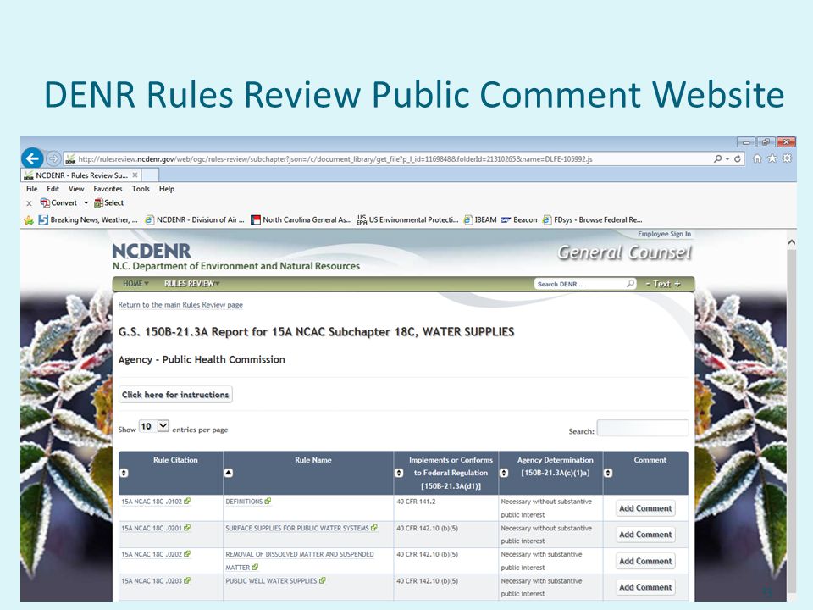The width and height of the screenshot is (813, 610).
Task: Open the 15A NCAC 18C .0202 citation link
Action: tap(156, 554)
